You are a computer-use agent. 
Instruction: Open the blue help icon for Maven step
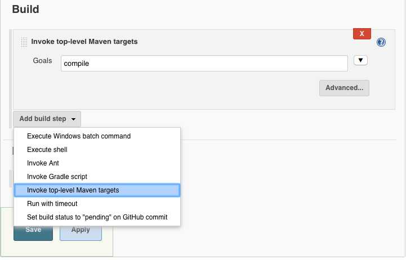[381, 42]
